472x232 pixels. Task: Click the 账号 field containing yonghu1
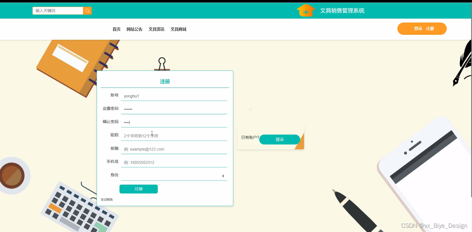pyautogui.click(x=174, y=96)
